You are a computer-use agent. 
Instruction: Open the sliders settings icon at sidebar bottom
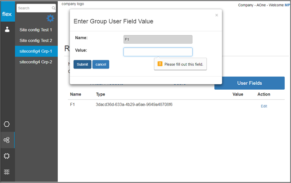pyautogui.click(x=7, y=172)
